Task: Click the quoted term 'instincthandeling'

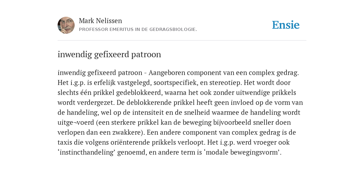Action: (x=87, y=153)
